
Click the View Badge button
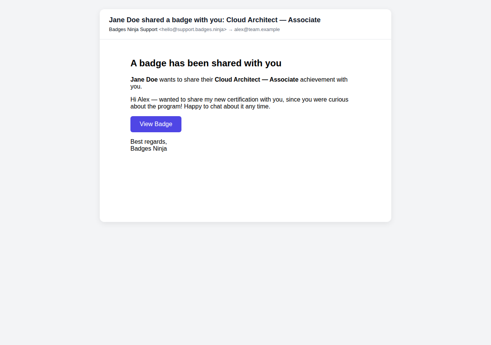click(x=156, y=124)
